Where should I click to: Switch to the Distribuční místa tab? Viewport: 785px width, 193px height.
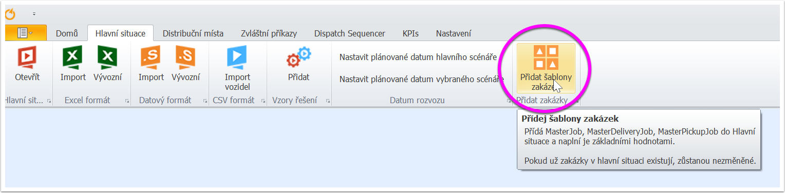coord(193,33)
